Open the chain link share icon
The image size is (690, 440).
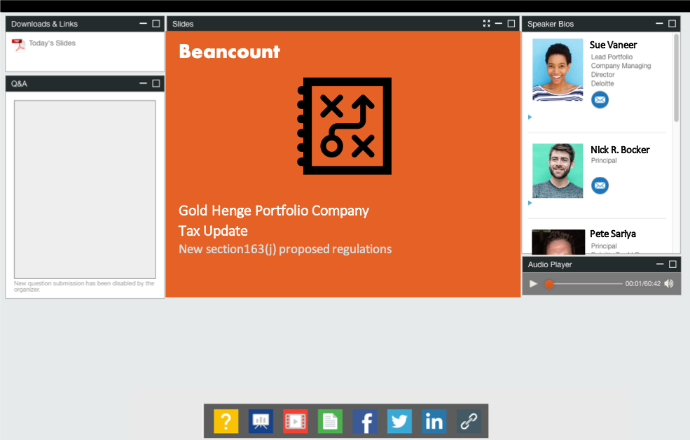click(469, 421)
